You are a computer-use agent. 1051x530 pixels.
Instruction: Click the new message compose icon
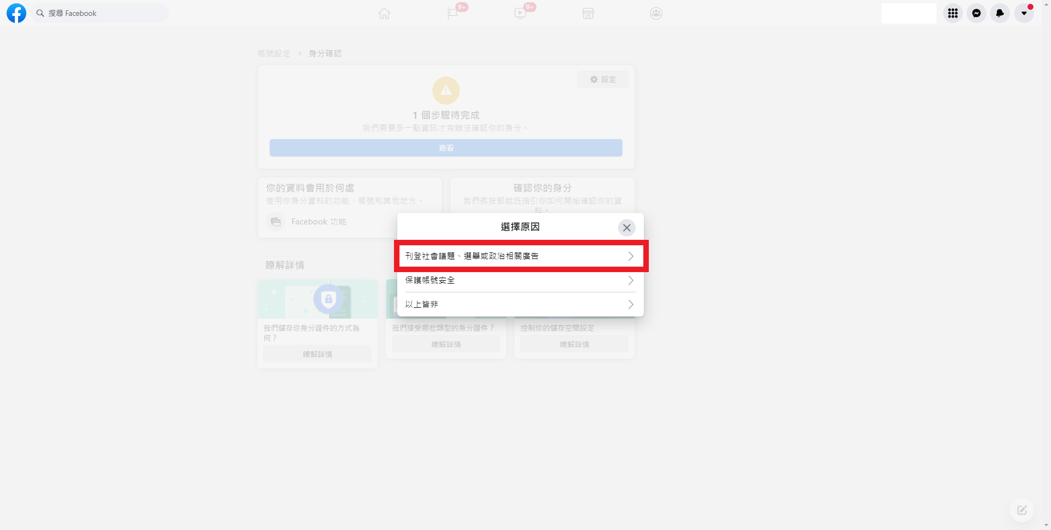(1022, 510)
